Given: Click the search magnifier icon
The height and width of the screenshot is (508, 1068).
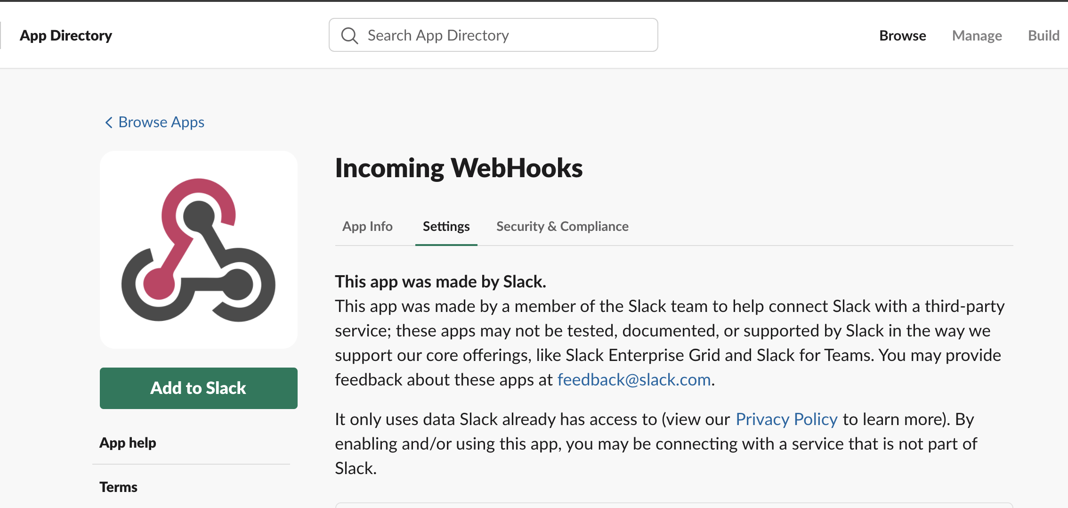Looking at the screenshot, I should point(349,35).
